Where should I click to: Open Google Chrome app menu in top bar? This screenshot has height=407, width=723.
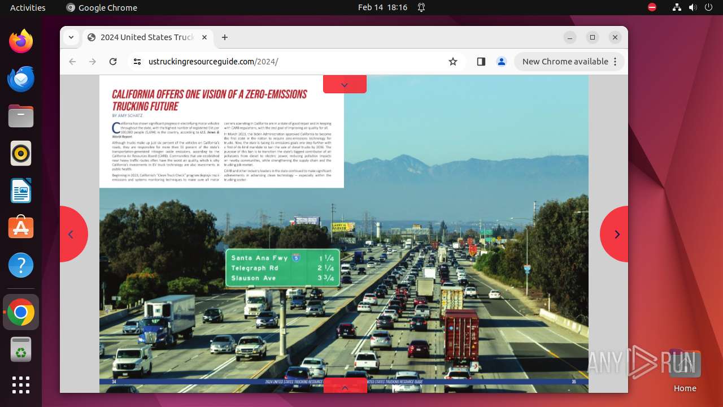(x=102, y=7)
